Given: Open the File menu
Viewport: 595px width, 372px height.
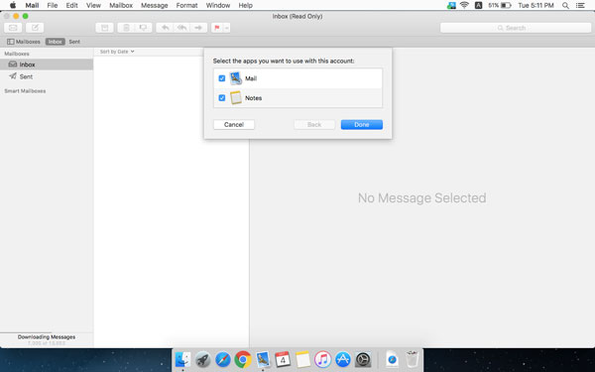Looking at the screenshot, I should point(53,5).
